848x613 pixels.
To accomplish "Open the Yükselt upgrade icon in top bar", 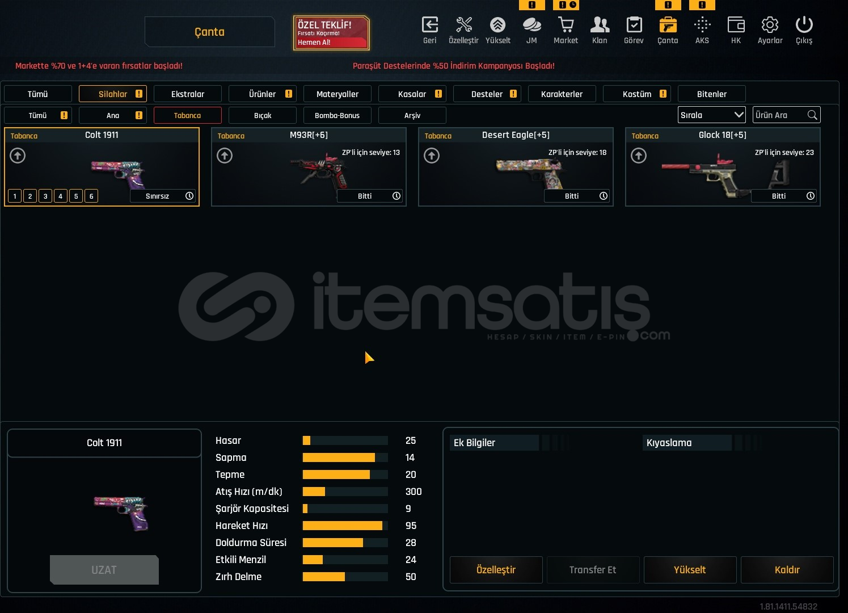I will pos(497,25).
